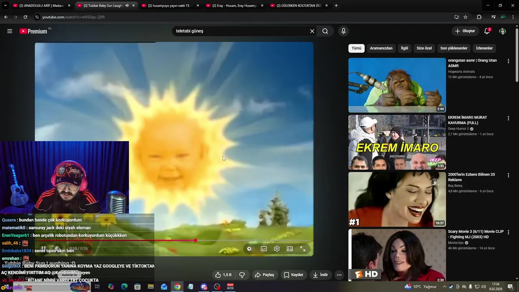Toggle subtitles on the video player
Viewport: 519px width, 292px height.
264,249
